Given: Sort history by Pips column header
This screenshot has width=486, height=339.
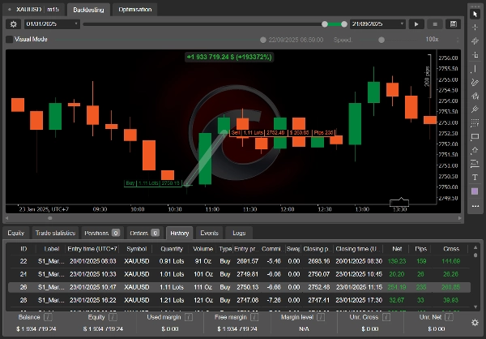Looking at the screenshot, I should [x=420, y=249].
